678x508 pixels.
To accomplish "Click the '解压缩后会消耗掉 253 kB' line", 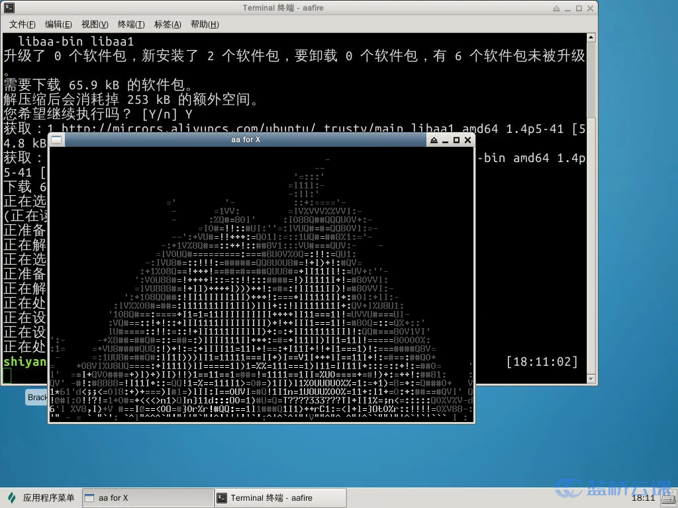I will coord(130,99).
